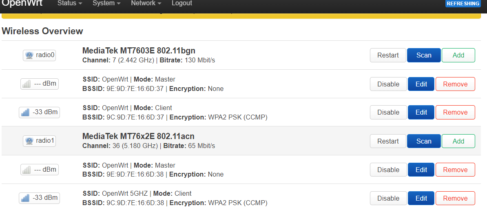This screenshot has height=210, width=487.
Task: Add a network to radio1
Action: pyautogui.click(x=458, y=141)
